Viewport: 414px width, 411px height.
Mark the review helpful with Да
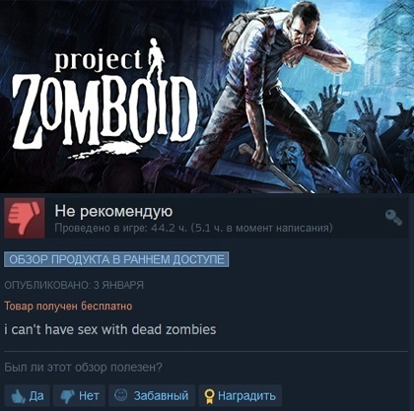point(27,396)
